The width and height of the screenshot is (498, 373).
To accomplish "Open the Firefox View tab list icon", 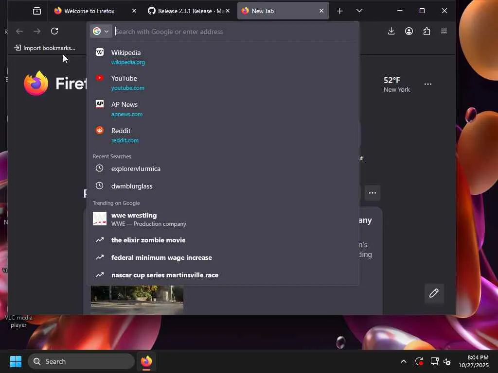I will coord(37,11).
